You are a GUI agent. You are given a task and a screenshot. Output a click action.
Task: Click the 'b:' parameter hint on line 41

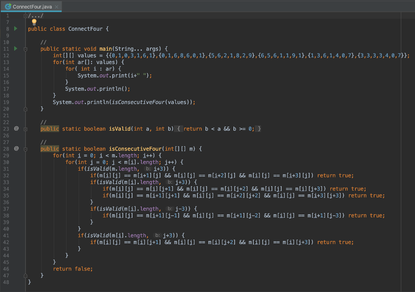click(x=158, y=235)
